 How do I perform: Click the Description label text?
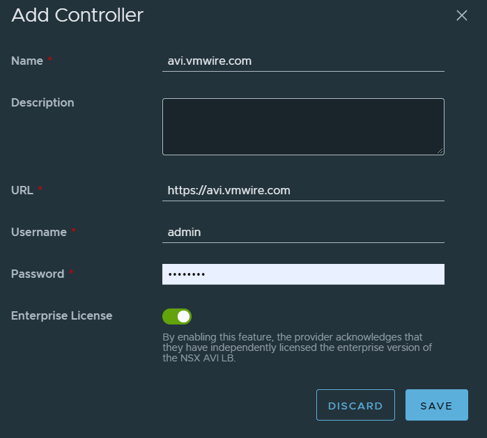pos(42,103)
